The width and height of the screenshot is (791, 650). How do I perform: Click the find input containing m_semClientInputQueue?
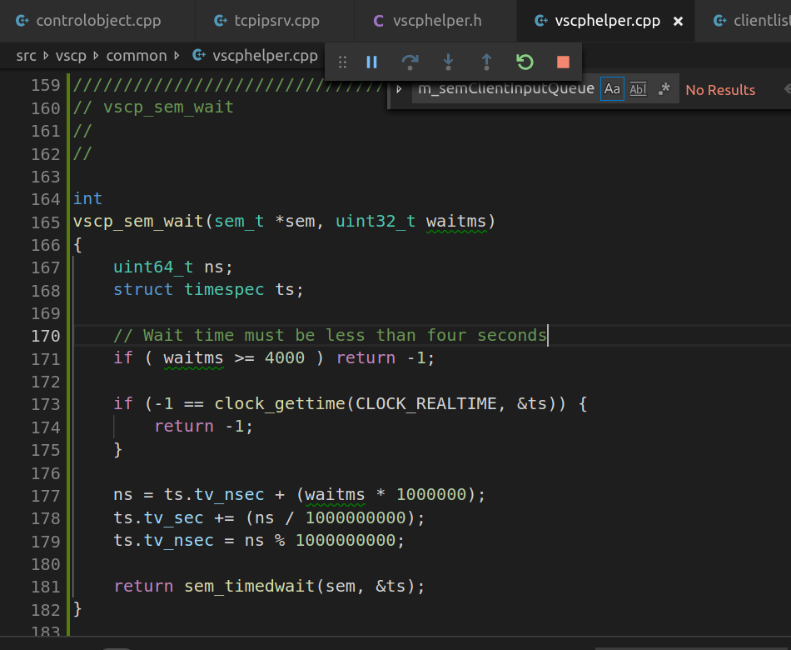point(506,89)
